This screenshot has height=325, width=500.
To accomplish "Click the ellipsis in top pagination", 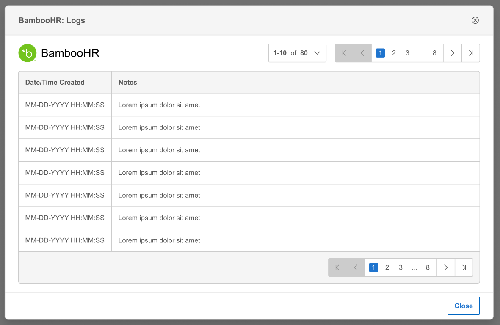I will (x=421, y=53).
